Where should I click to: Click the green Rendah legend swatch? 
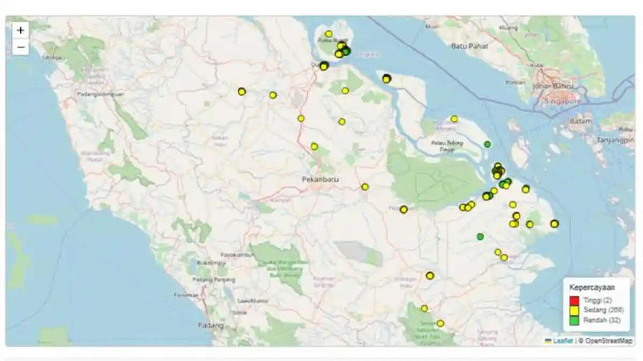click(574, 320)
